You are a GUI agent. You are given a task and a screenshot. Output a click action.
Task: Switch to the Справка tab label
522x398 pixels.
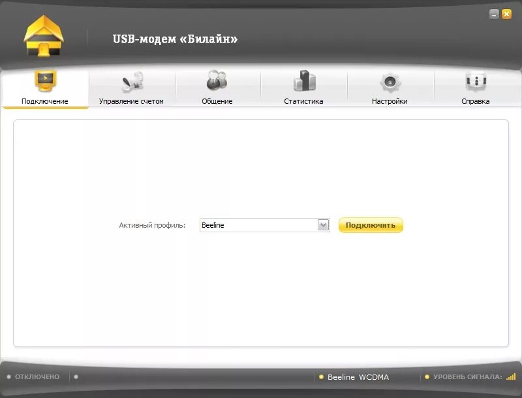476,101
